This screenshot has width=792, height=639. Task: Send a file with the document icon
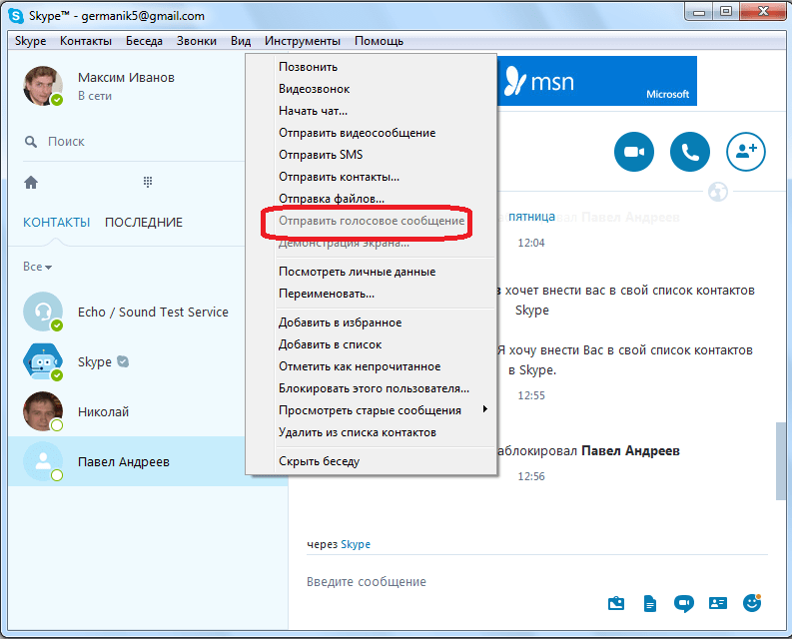(x=650, y=603)
